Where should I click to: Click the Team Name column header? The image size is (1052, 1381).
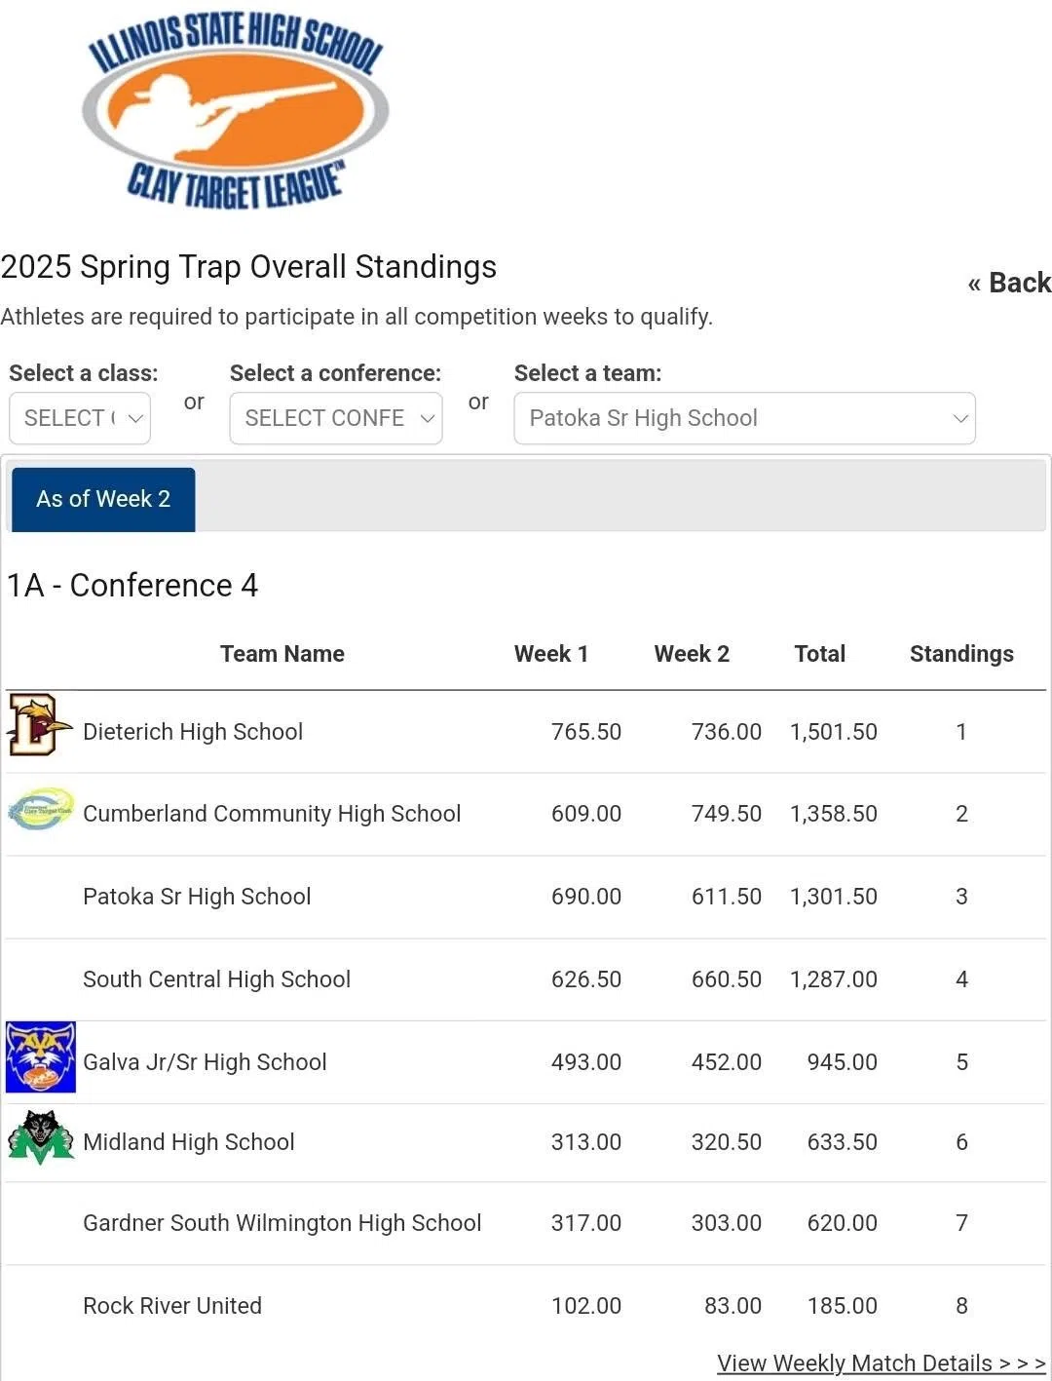pyautogui.click(x=282, y=654)
